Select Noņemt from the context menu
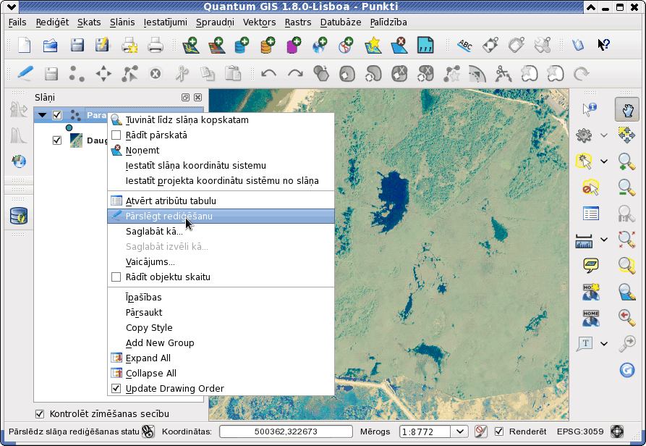The height and width of the screenshot is (446, 646). pos(221,151)
